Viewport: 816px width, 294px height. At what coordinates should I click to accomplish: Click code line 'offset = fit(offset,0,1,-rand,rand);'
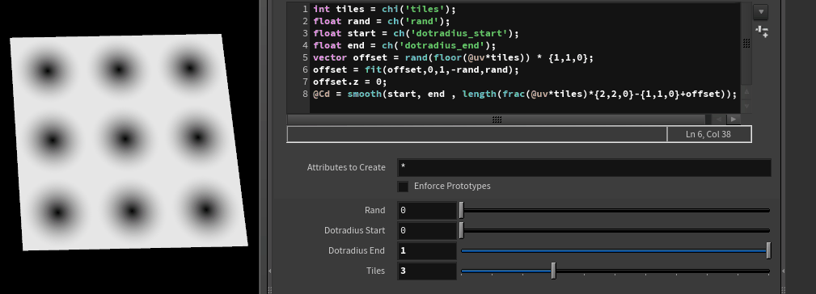coord(416,69)
